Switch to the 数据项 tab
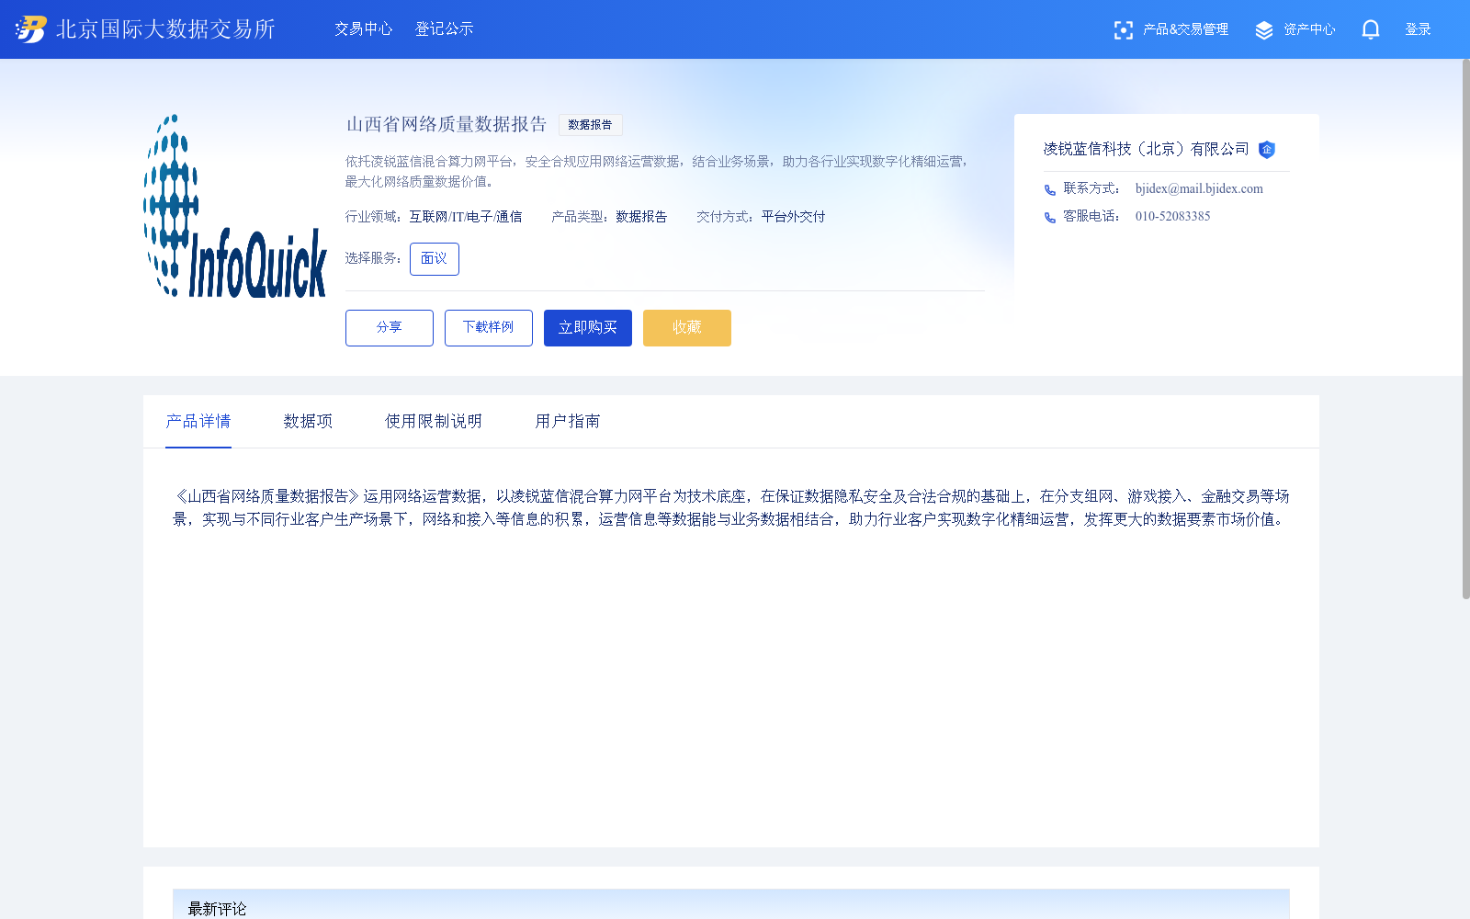This screenshot has height=919, width=1470. [x=309, y=421]
